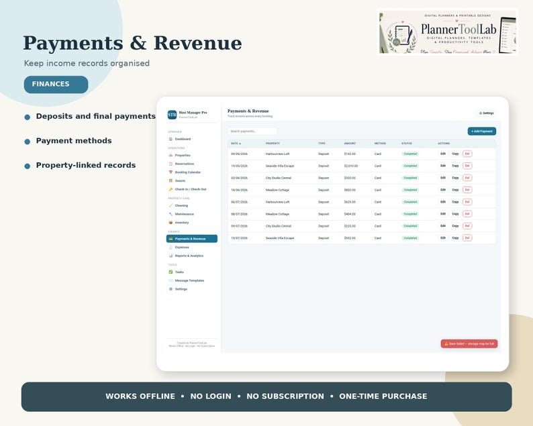This screenshot has width=533, height=426.
Task: Delete the $225.00 City Studio Central payment
Action: (x=467, y=226)
